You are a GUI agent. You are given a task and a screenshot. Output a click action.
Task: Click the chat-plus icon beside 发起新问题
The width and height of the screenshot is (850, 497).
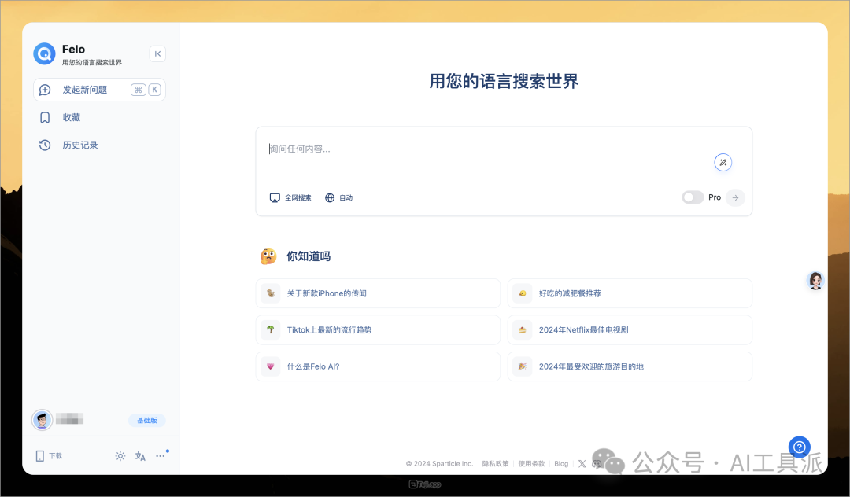point(45,90)
